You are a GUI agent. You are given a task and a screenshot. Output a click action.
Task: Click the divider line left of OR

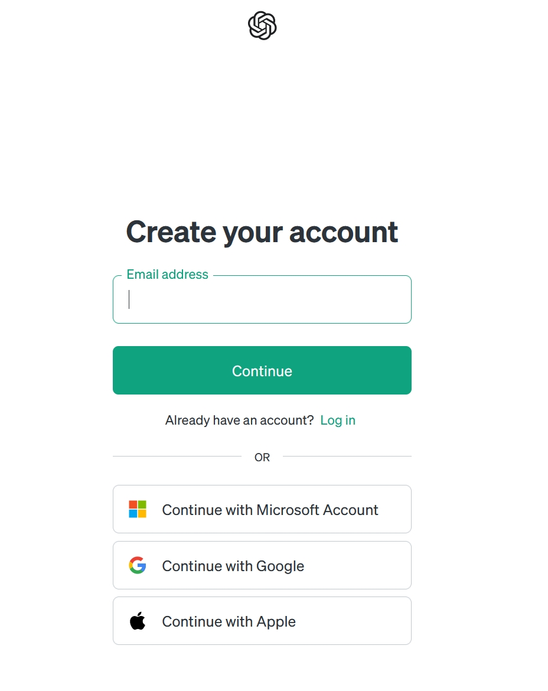[177, 457]
